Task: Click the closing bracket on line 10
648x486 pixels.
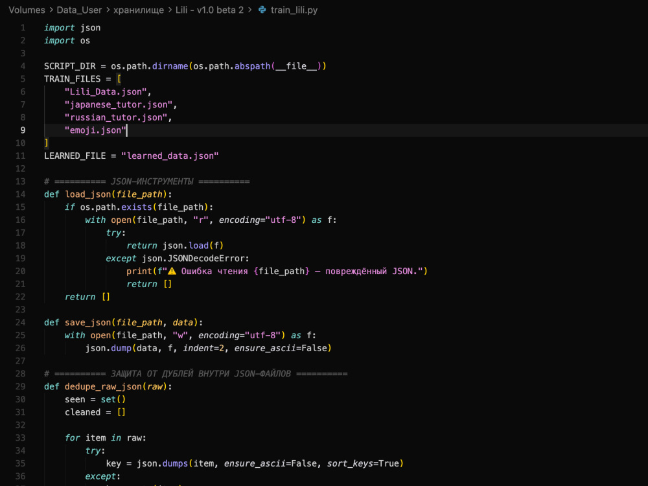Action: (46, 143)
